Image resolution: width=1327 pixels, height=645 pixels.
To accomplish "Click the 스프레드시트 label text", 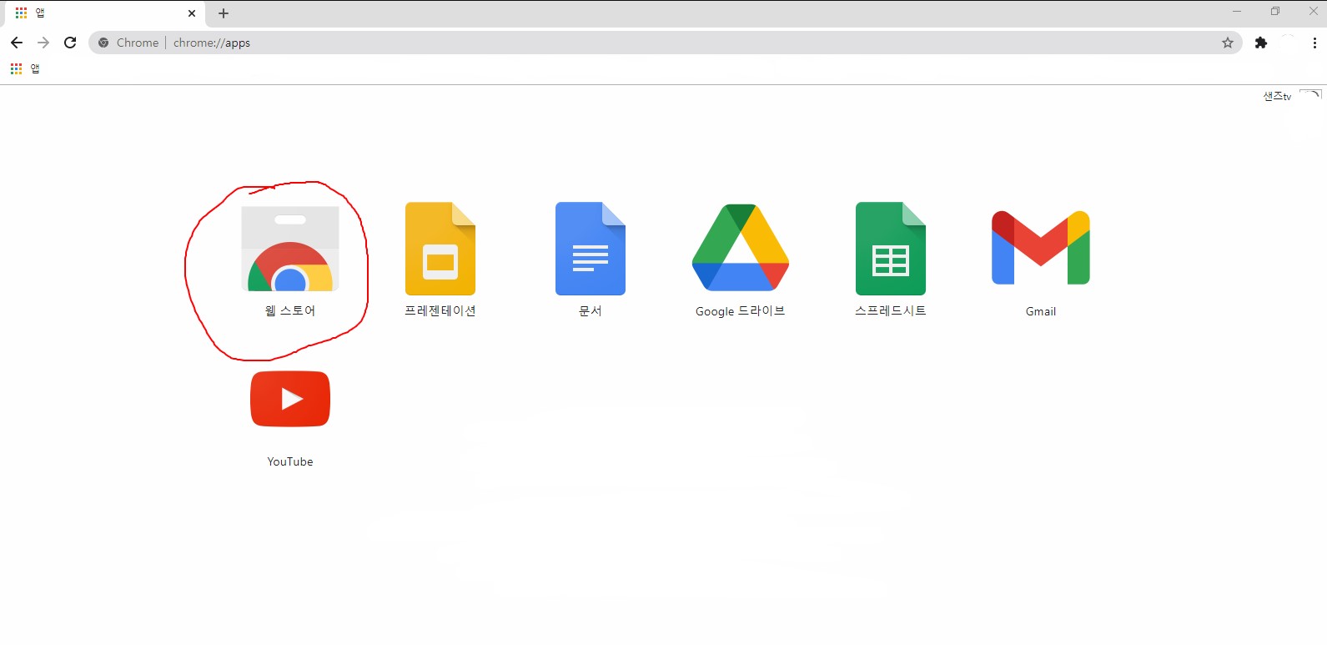I will (x=891, y=310).
